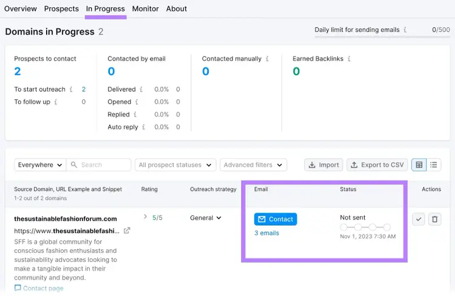
Task: Open external link icon beside domain URL
Action: click(127, 230)
